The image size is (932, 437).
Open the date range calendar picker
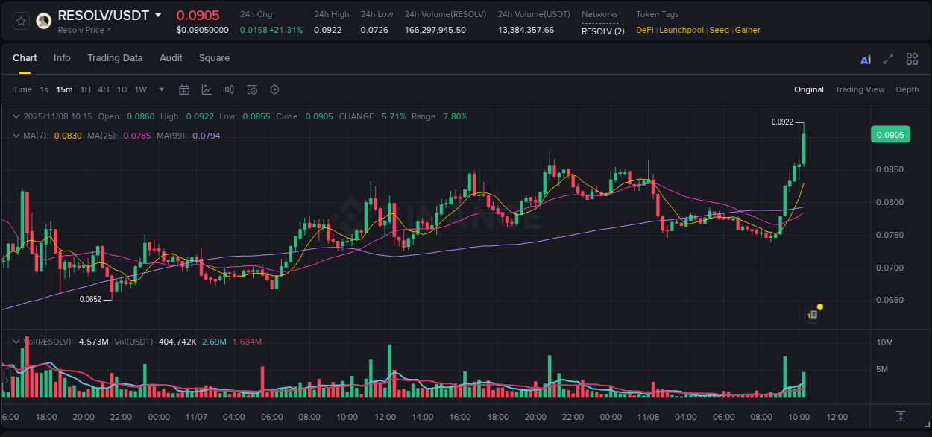[x=184, y=89]
